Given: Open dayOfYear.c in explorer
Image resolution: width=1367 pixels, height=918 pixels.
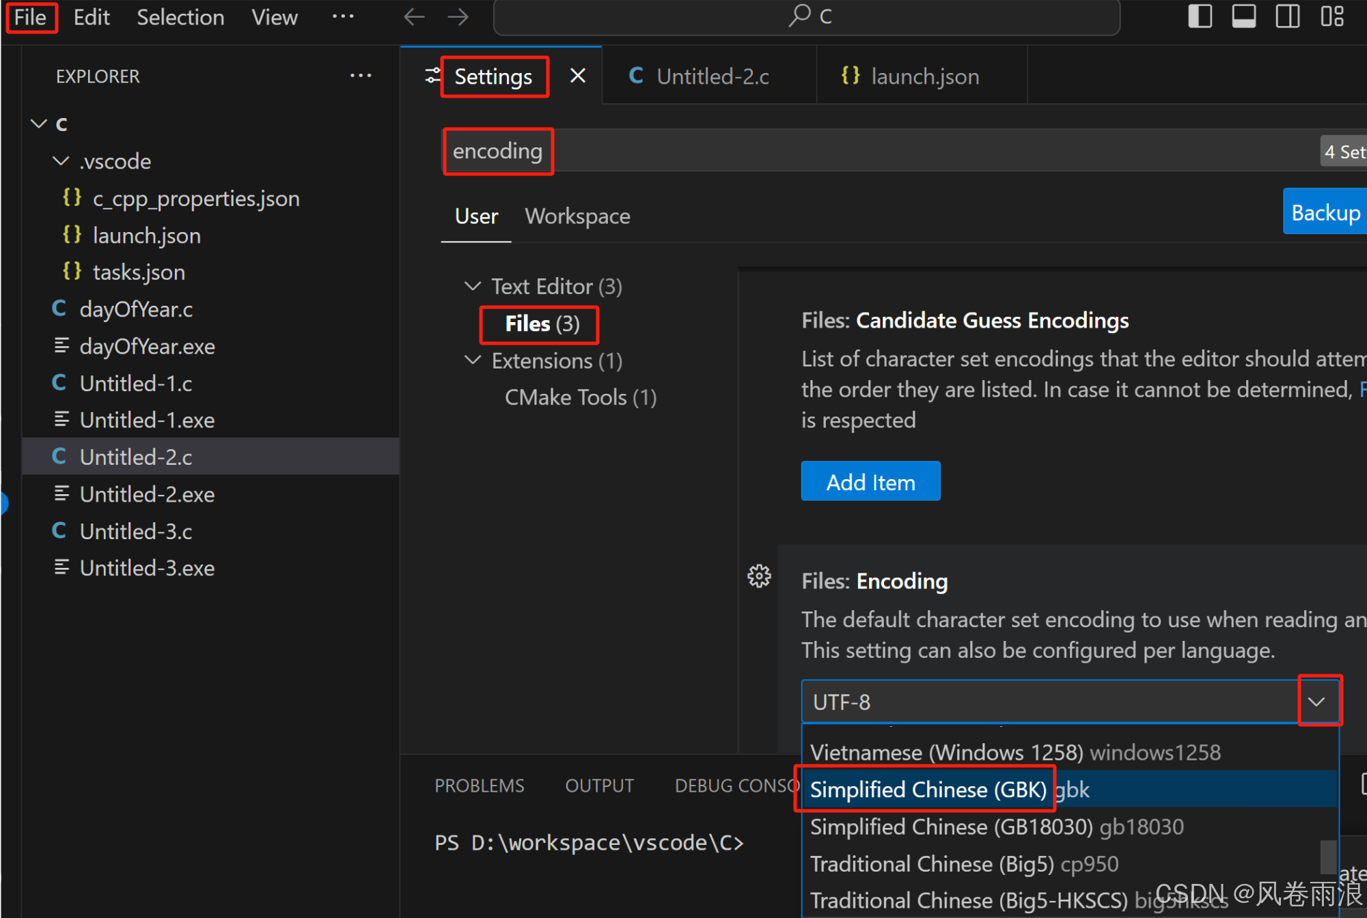Looking at the screenshot, I should coord(136,309).
